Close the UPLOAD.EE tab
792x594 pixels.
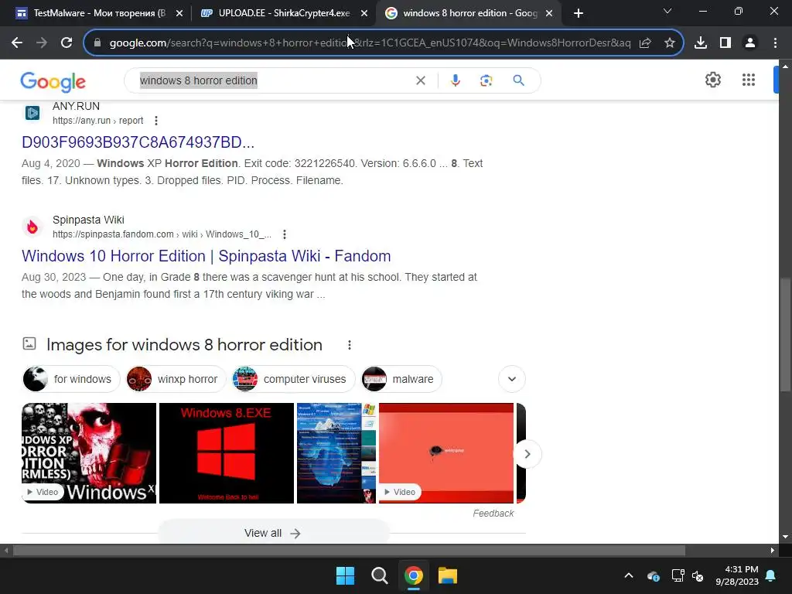coord(364,14)
